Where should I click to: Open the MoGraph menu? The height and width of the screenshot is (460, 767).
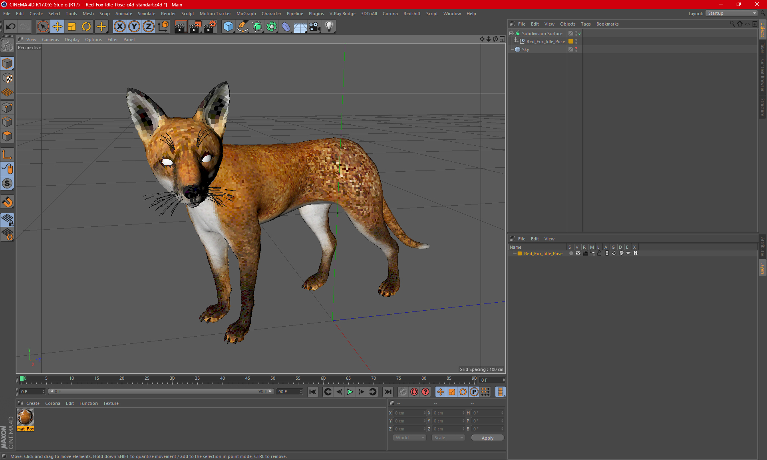[x=246, y=14]
